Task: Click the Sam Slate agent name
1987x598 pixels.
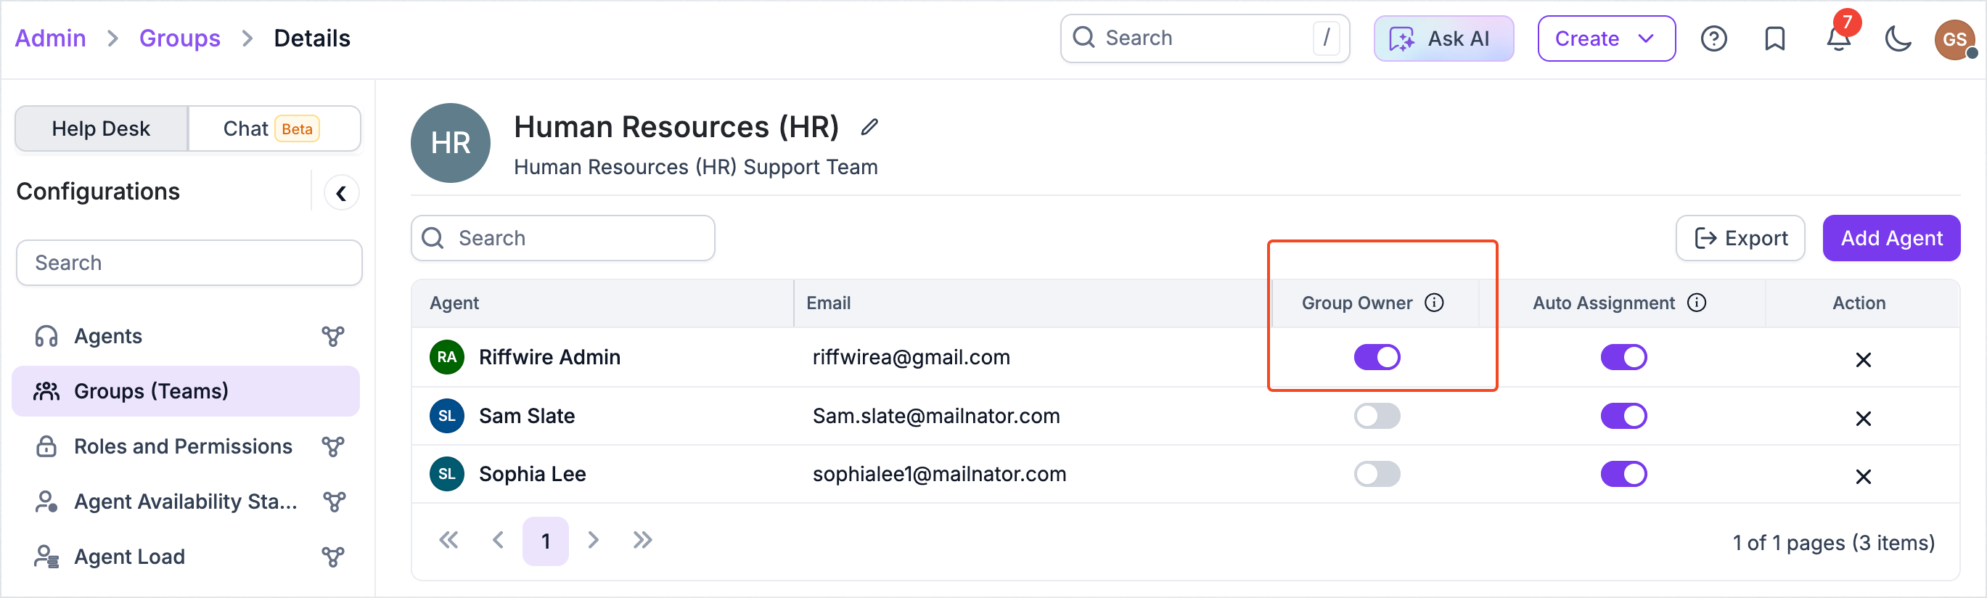Action: (x=527, y=416)
